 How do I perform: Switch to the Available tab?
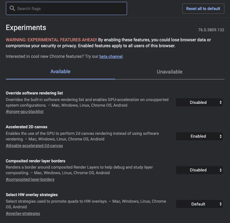tap(60, 71)
